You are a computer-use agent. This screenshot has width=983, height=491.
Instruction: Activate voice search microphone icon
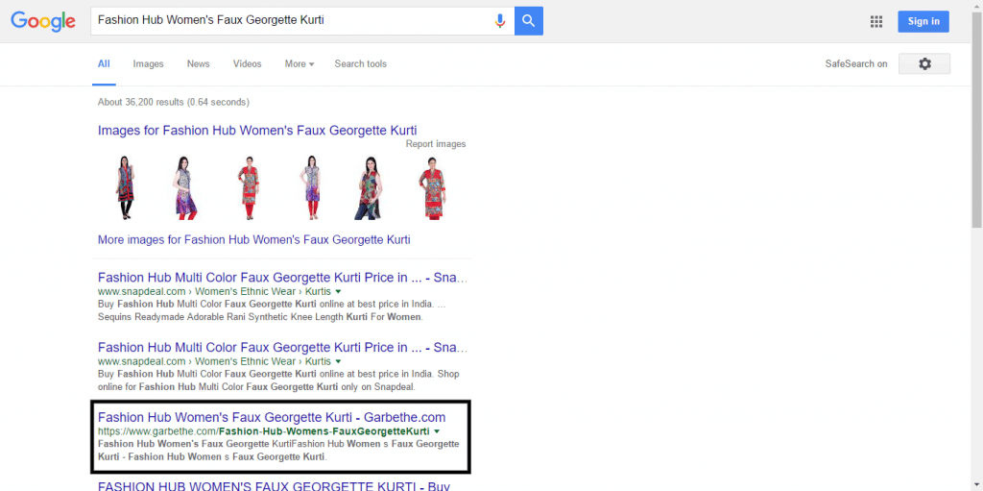pyautogui.click(x=500, y=21)
